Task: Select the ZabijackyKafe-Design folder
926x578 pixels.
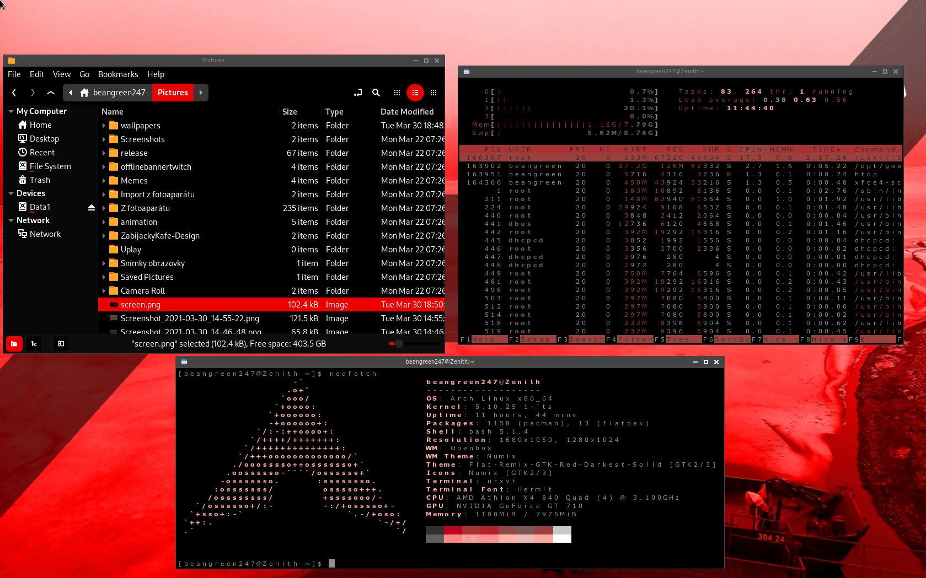Action: coord(271,236)
